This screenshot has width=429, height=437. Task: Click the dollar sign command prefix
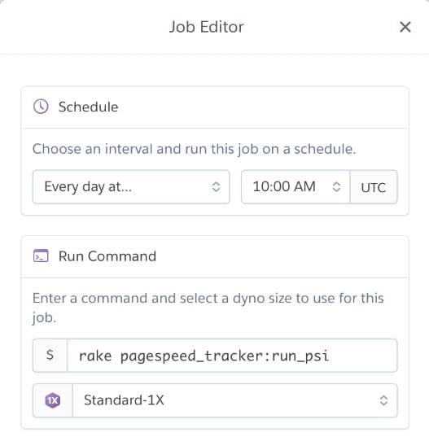(x=50, y=356)
